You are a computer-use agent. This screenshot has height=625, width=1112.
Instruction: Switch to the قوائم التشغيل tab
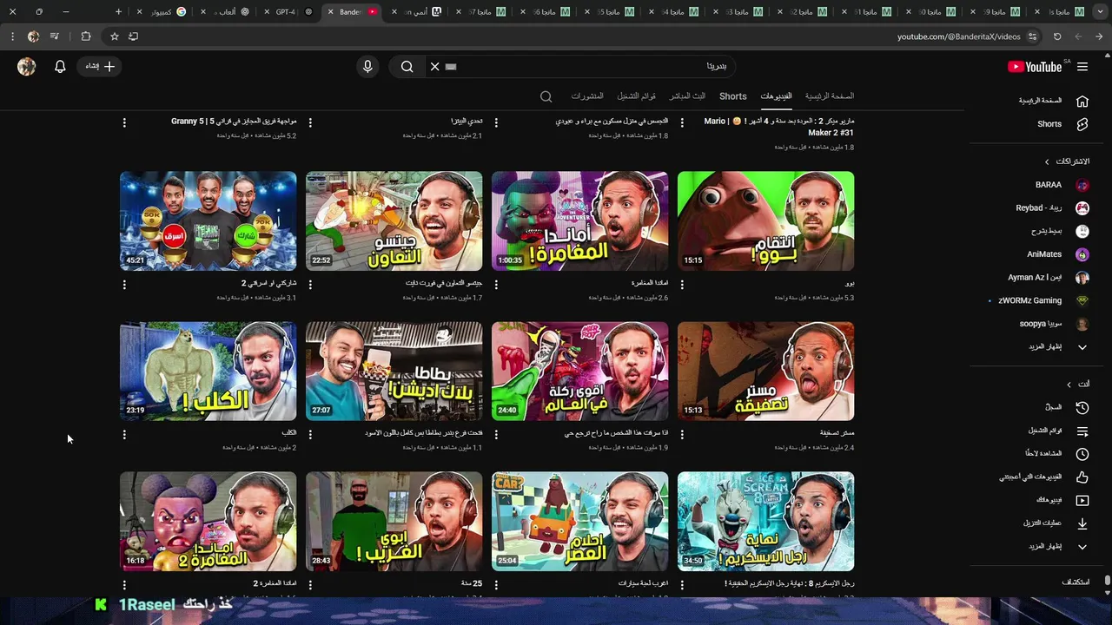point(636,96)
